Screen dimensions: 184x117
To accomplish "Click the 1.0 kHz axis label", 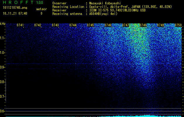I will (x=2, y=53).
